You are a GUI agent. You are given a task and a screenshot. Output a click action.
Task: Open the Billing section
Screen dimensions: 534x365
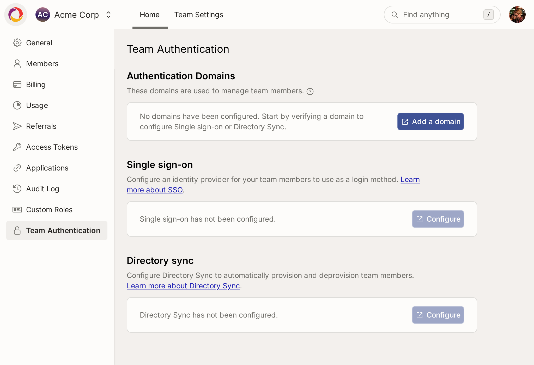(x=57, y=84)
